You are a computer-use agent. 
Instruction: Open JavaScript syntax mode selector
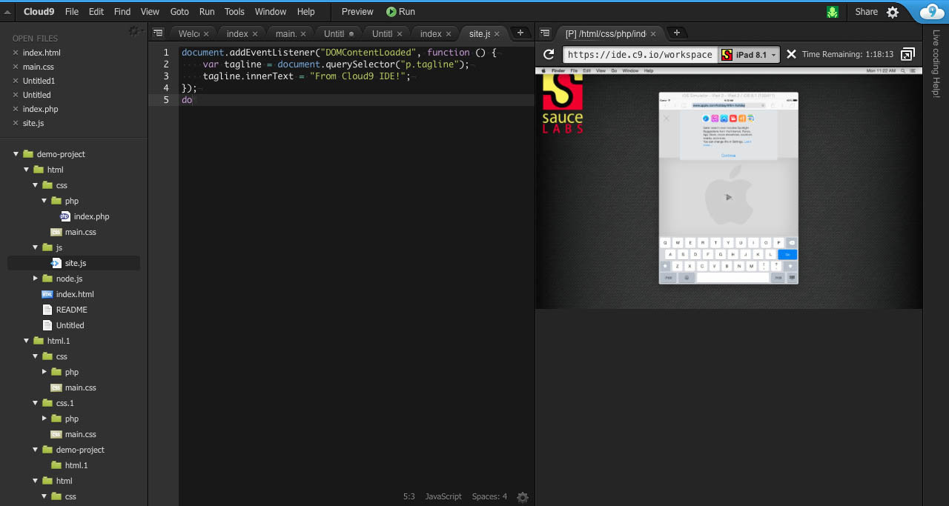[x=443, y=496]
